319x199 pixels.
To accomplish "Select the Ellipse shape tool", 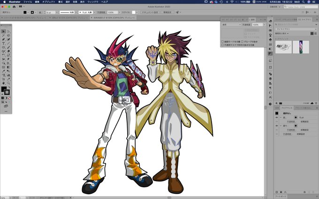I will tap(3, 47).
